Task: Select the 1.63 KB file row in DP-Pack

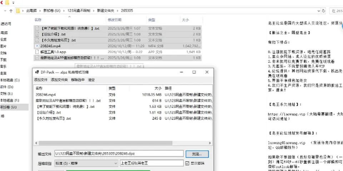Action: pos(123,107)
